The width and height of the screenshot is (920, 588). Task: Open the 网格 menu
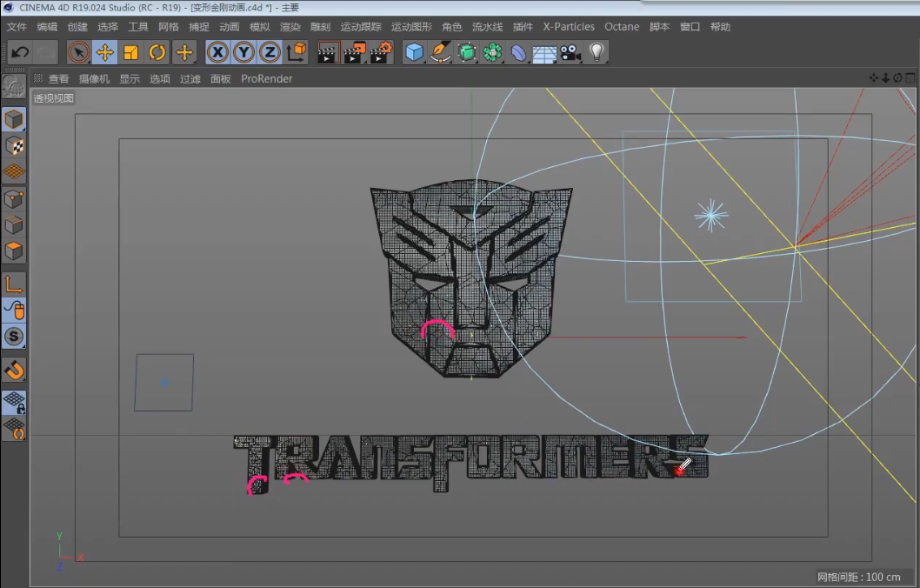169,27
